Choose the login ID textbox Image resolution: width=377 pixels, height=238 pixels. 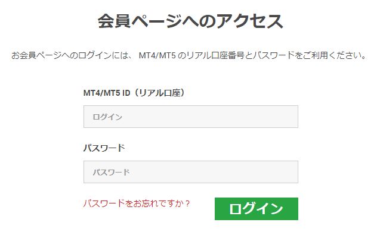click(x=191, y=117)
